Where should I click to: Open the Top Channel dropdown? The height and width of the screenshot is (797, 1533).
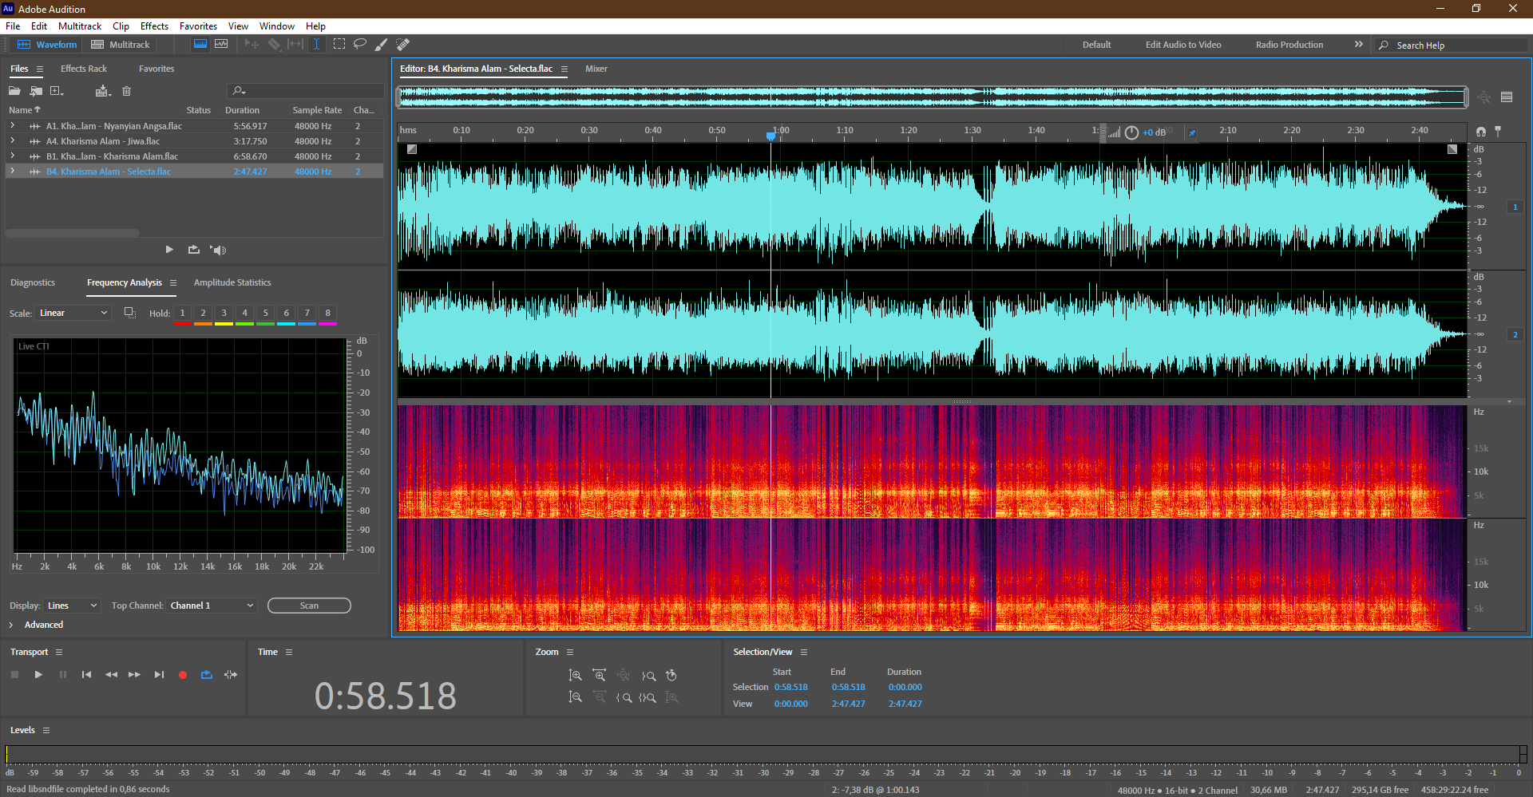pos(212,606)
